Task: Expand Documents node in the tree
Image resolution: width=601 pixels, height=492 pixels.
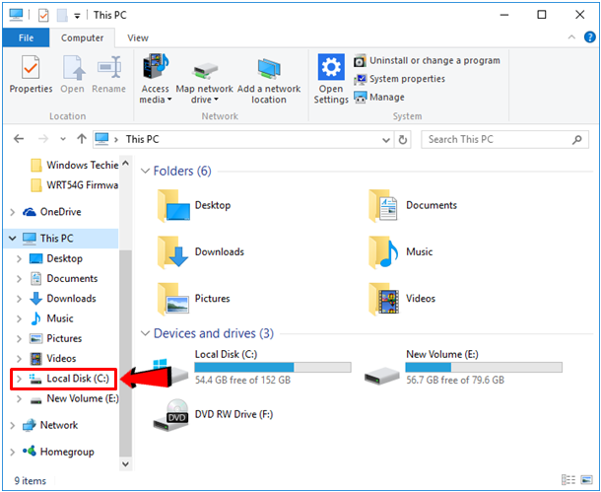Action: (19, 279)
